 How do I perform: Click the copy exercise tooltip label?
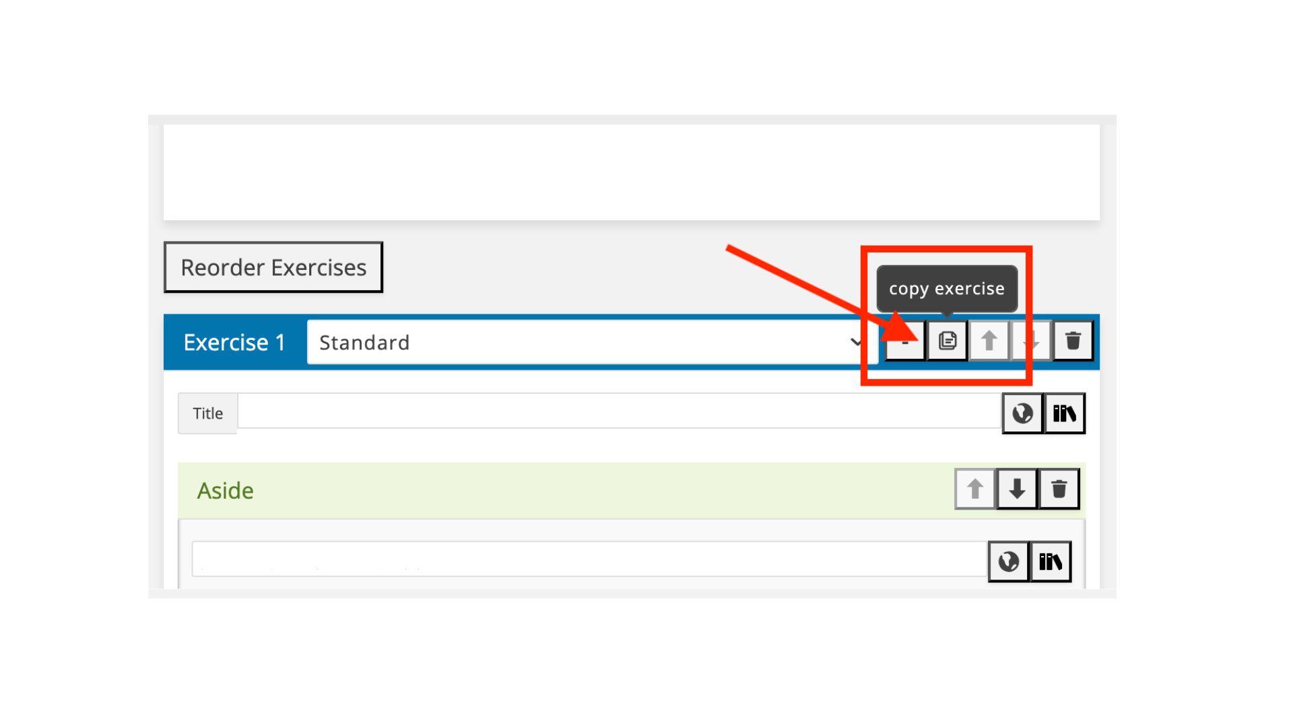point(947,288)
